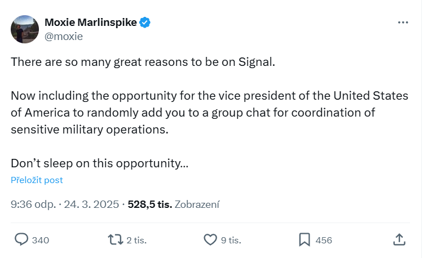This screenshot has width=423, height=258.
Task: Click the 2 tis. repost count
Action: click(x=136, y=240)
